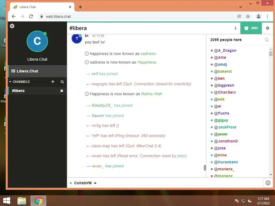Expand CollabVM nick menu arrow
Viewport: 275px width, 206px height.
[95, 183]
